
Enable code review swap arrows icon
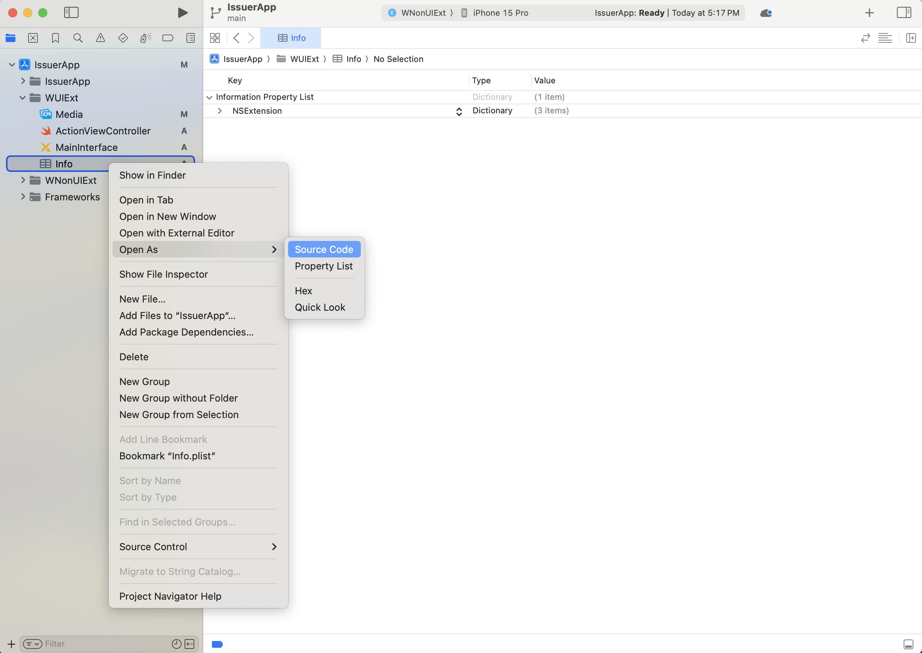[865, 38]
